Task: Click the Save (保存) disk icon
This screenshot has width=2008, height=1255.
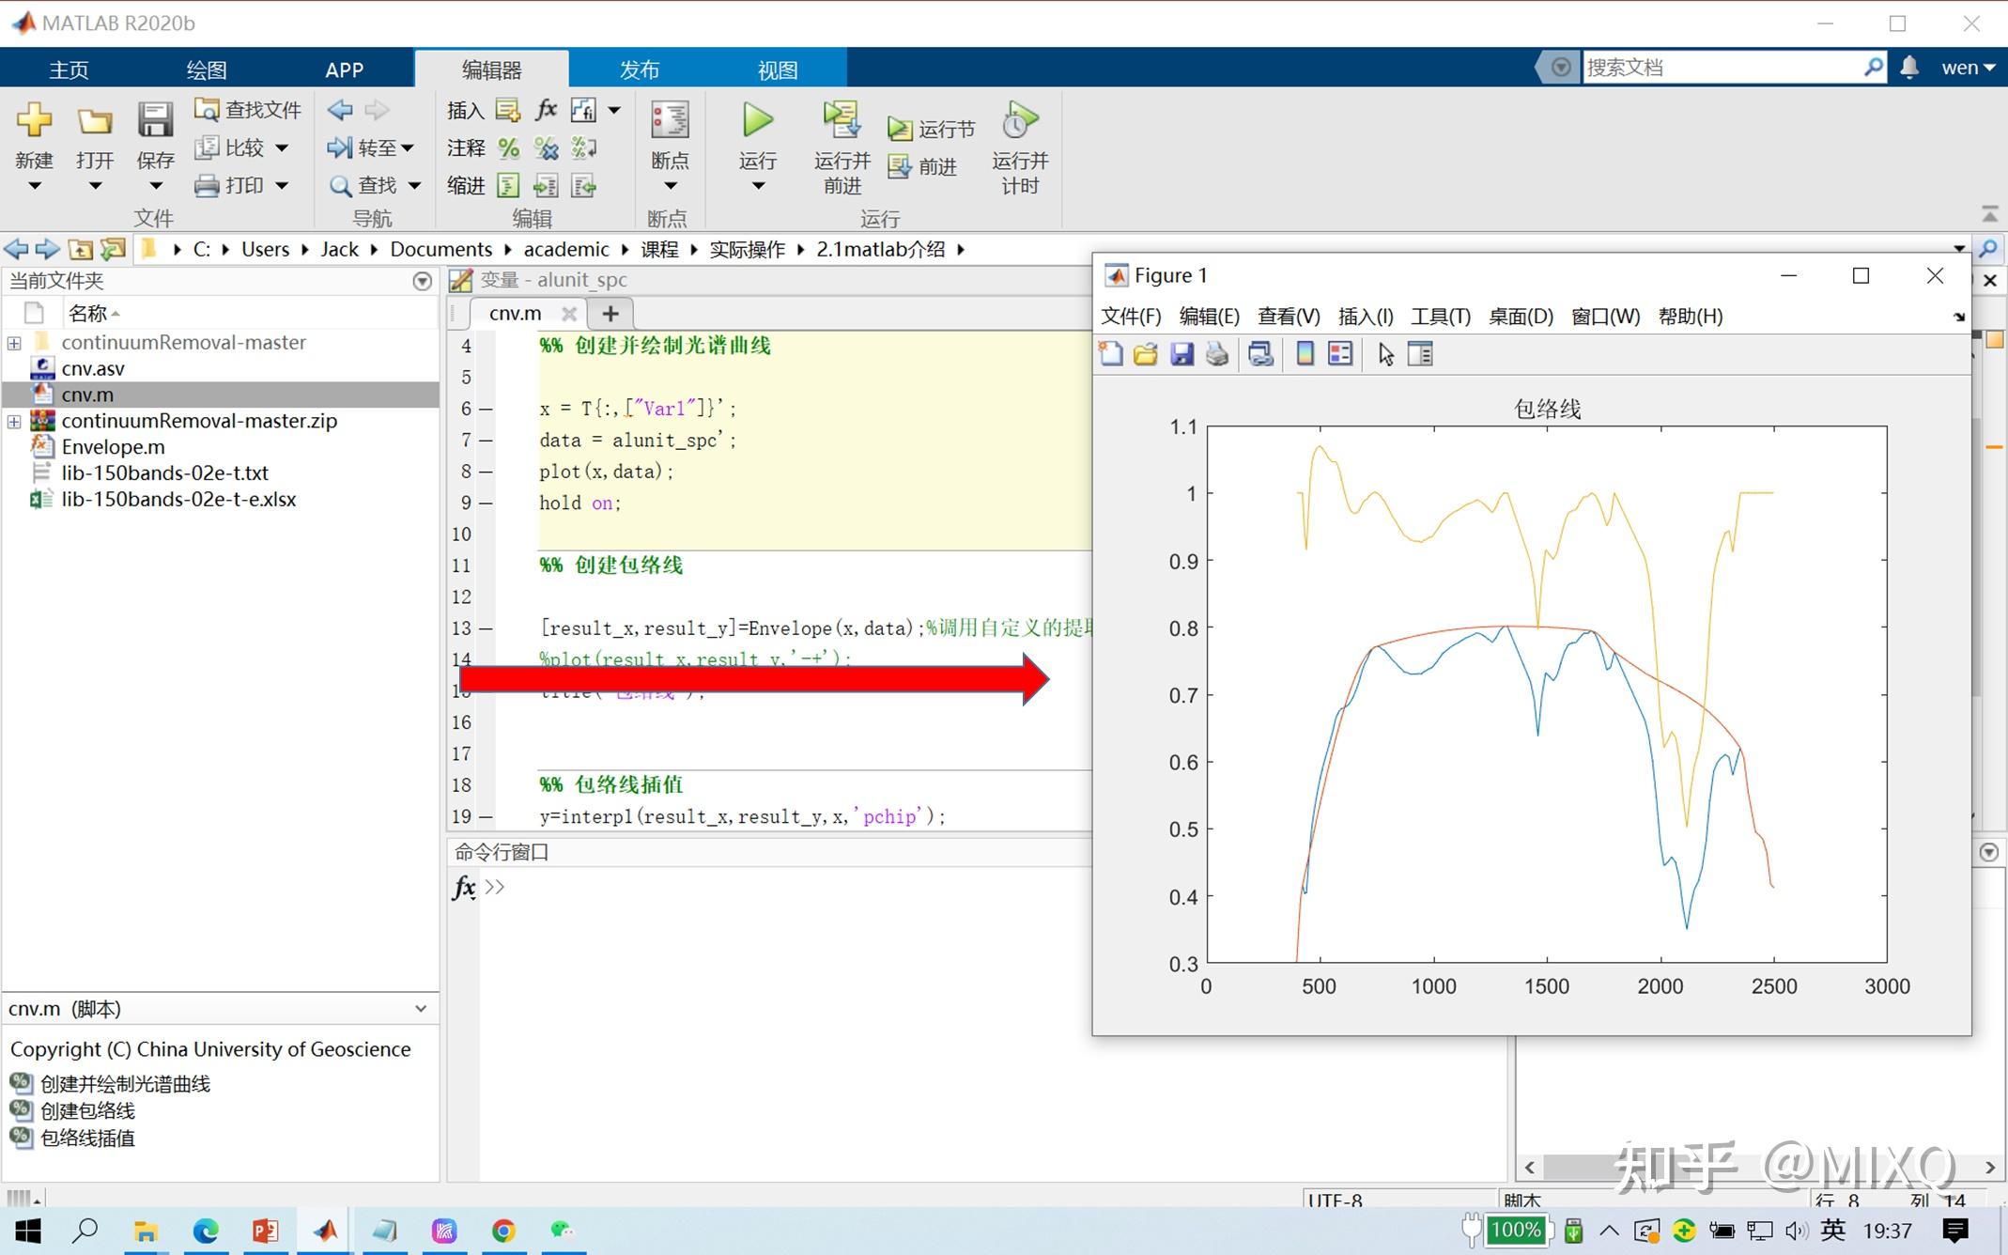Action: click(x=155, y=121)
